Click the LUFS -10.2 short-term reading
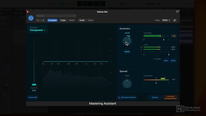Viewport: 206px width, 116px height. pyautogui.click(x=173, y=49)
